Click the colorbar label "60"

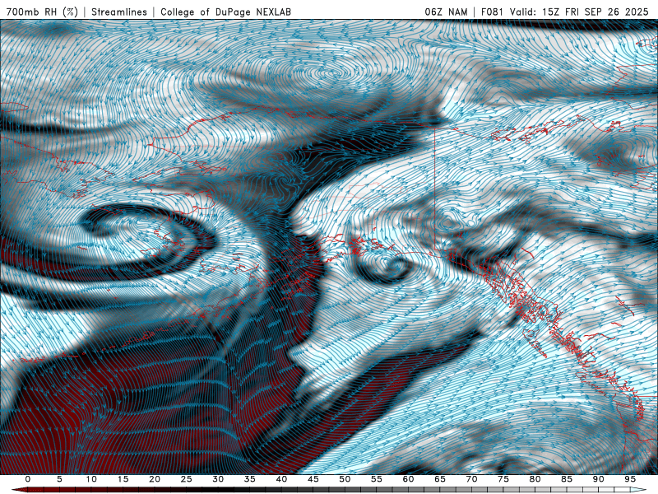tap(408, 479)
